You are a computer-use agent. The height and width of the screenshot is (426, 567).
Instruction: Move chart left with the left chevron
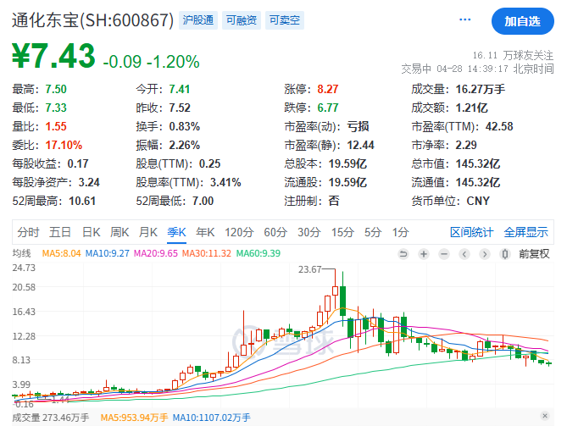click(464, 254)
